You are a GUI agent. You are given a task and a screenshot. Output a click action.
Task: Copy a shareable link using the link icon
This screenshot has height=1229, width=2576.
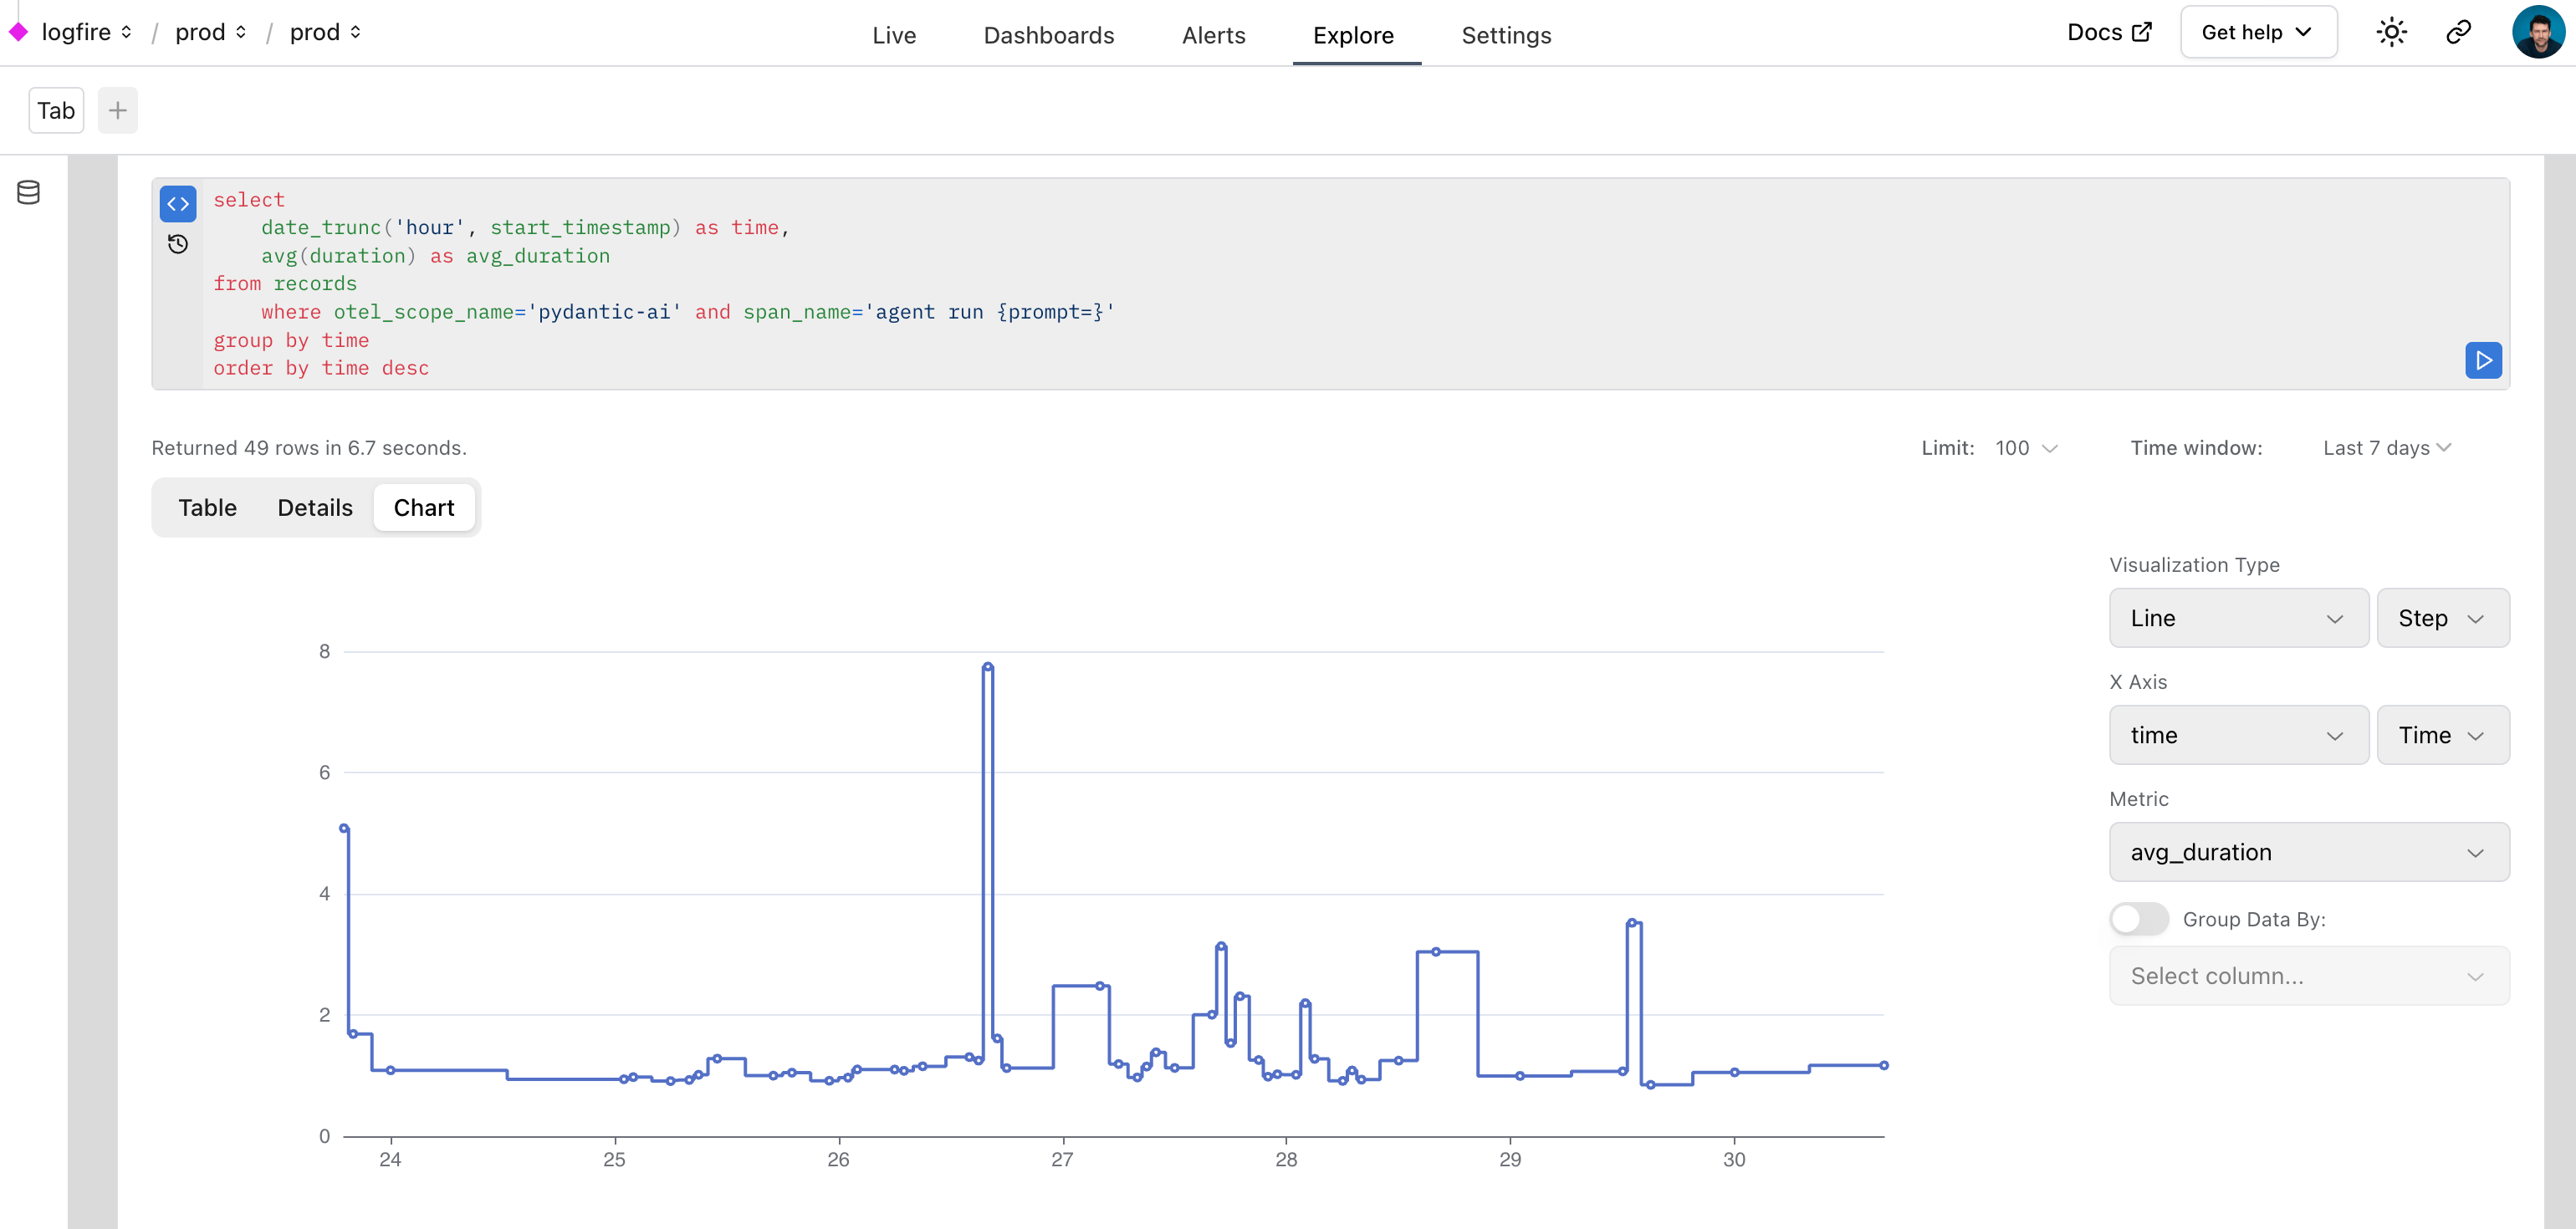[x=2458, y=32]
